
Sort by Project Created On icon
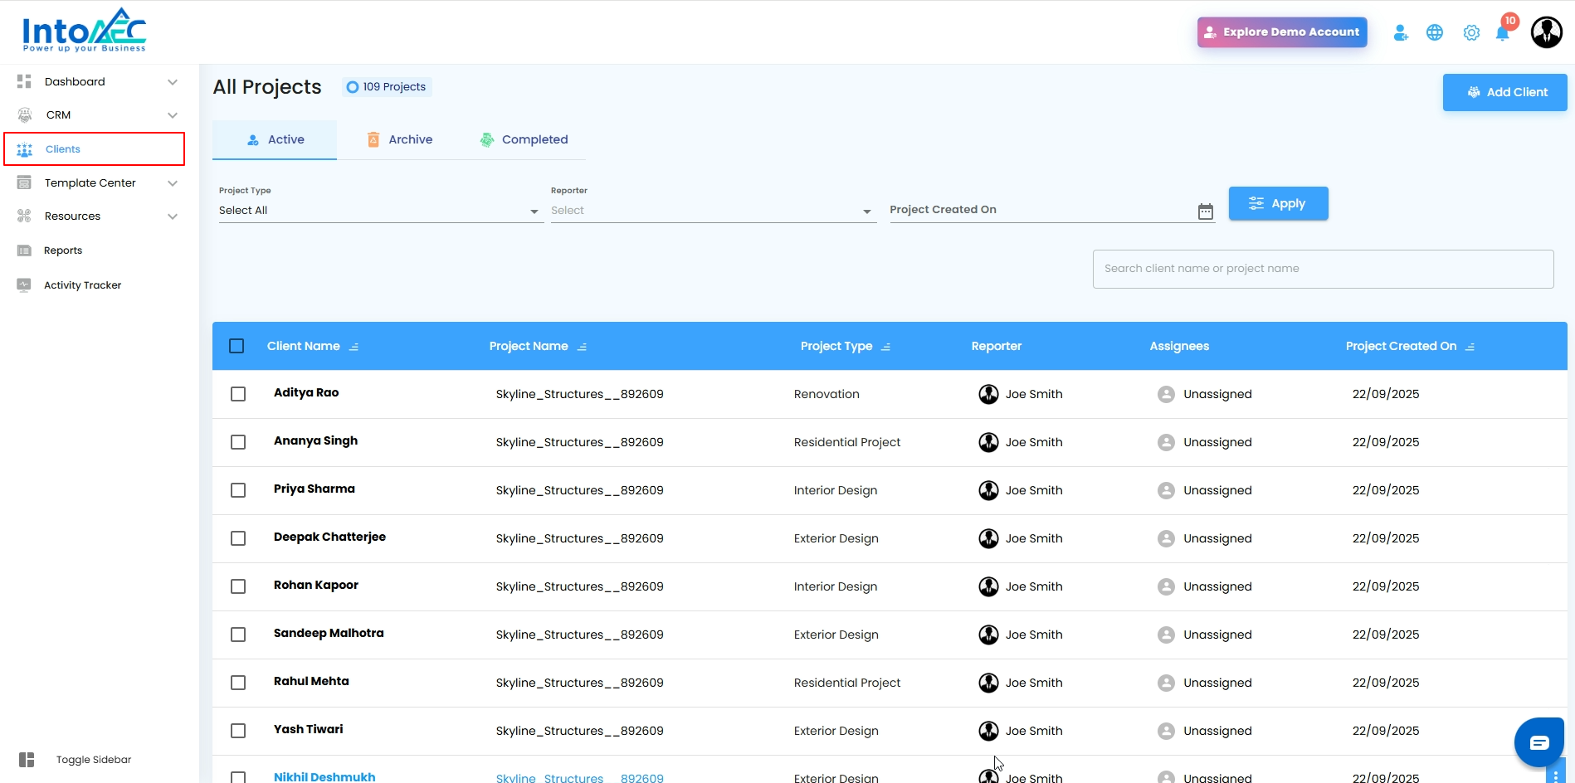point(1470,347)
